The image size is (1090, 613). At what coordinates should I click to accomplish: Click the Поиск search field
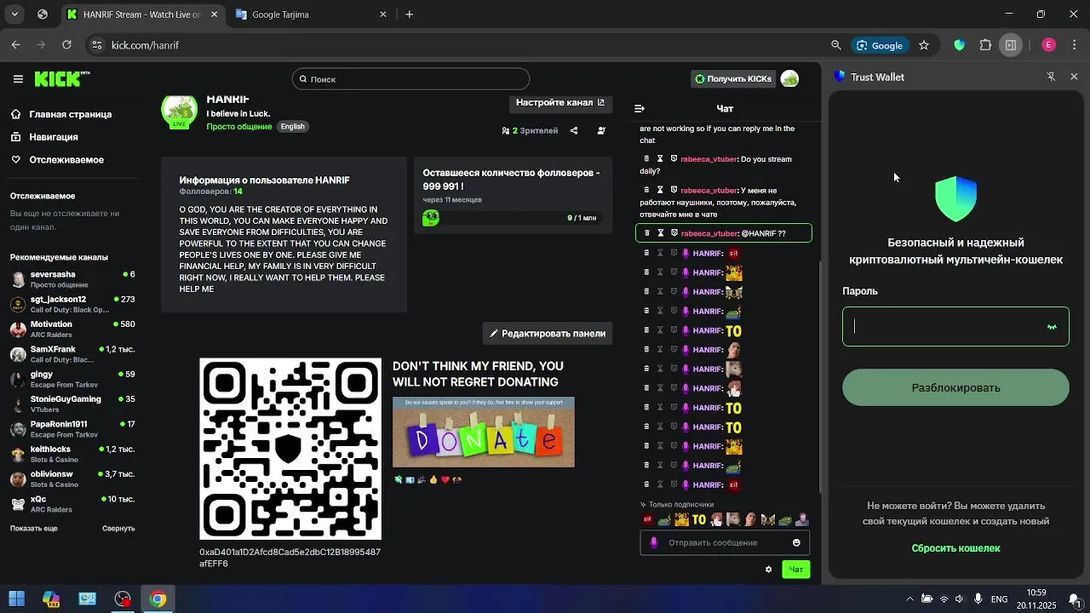[x=410, y=79]
